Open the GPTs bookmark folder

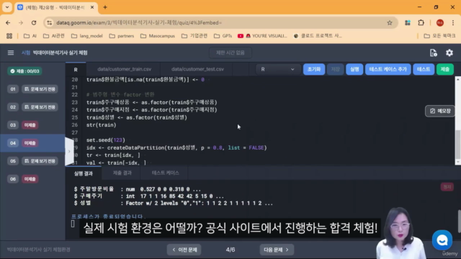point(223,36)
